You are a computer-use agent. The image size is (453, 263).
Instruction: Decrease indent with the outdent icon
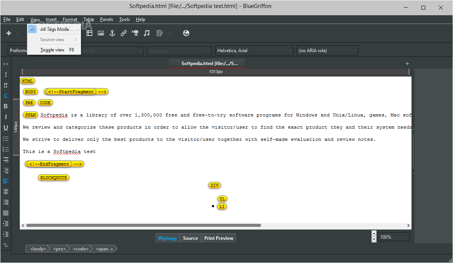coord(5,234)
